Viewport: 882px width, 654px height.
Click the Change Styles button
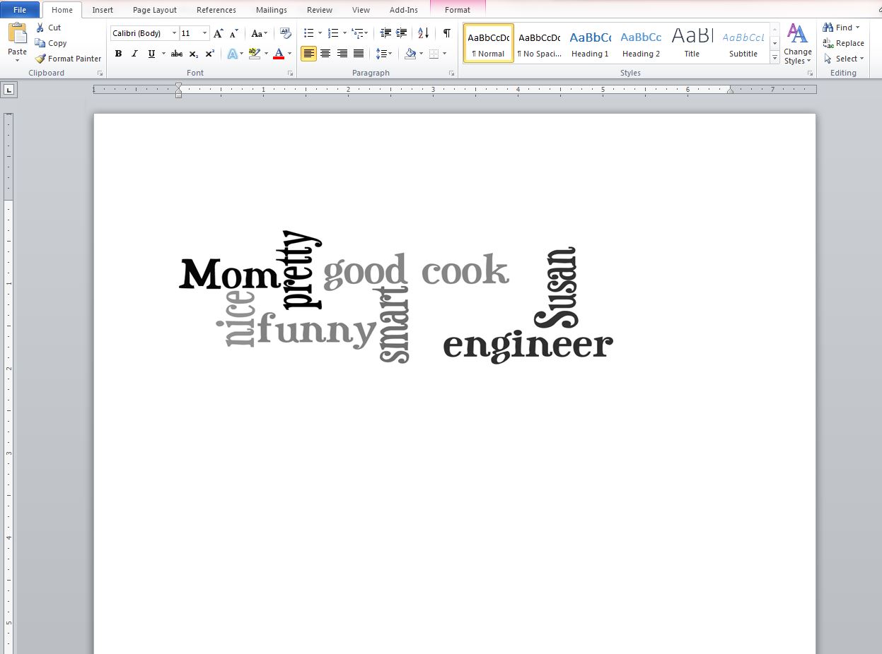point(797,44)
